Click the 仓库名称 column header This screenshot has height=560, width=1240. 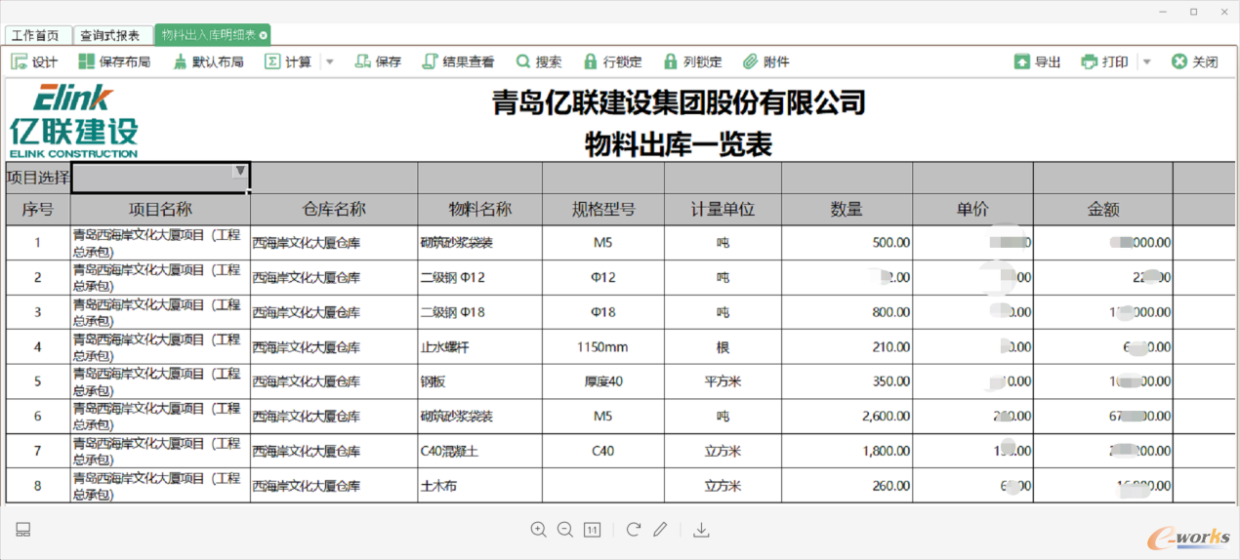(x=334, y=210)
